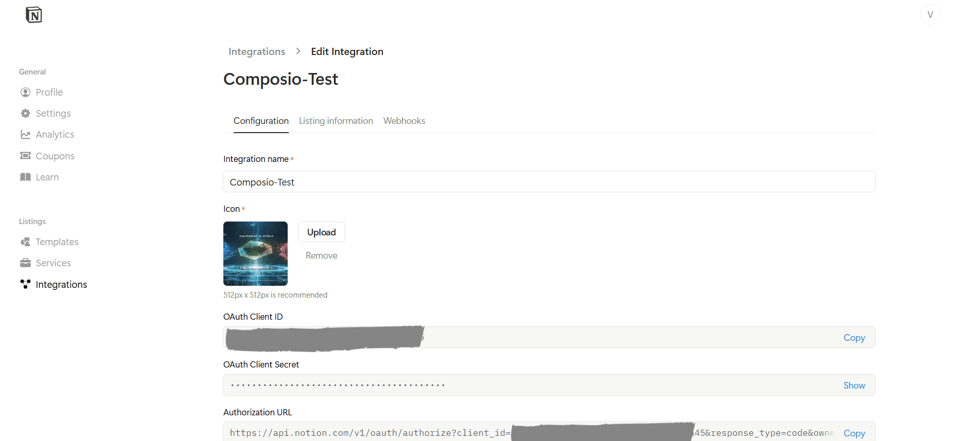Click the Templates shapes icon
Viewport: 968px width, 441px height.
[x=25, y=242]
